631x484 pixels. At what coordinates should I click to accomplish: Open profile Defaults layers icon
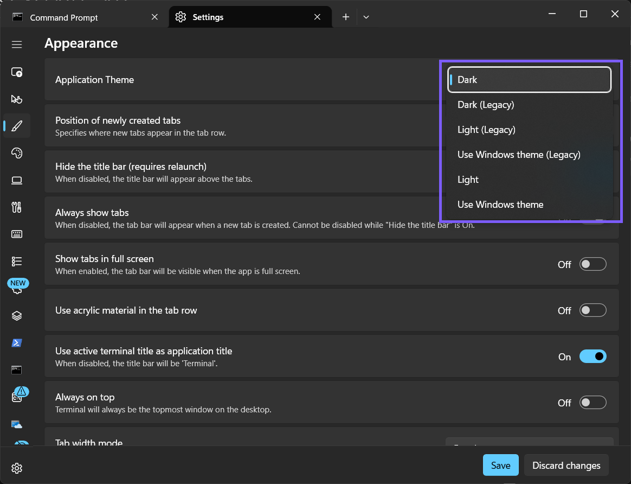pyautogui.click(x=16, y=316)
